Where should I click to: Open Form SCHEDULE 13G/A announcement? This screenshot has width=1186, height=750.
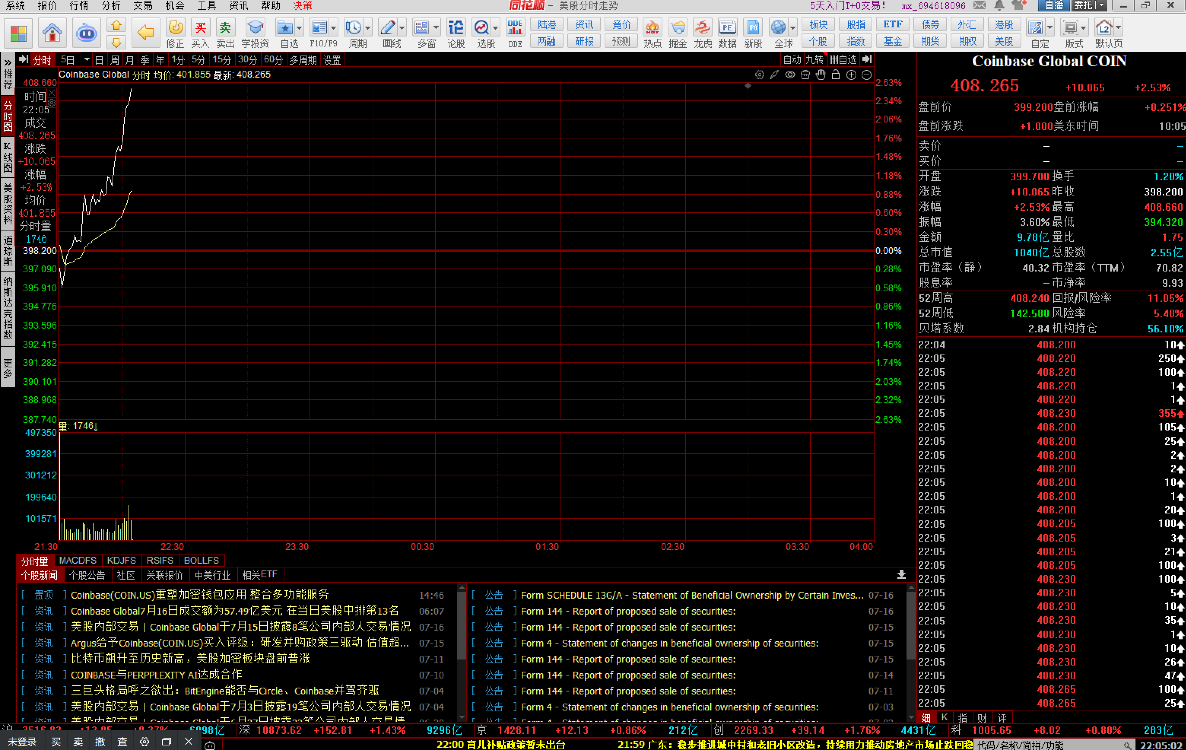point(692,595)
